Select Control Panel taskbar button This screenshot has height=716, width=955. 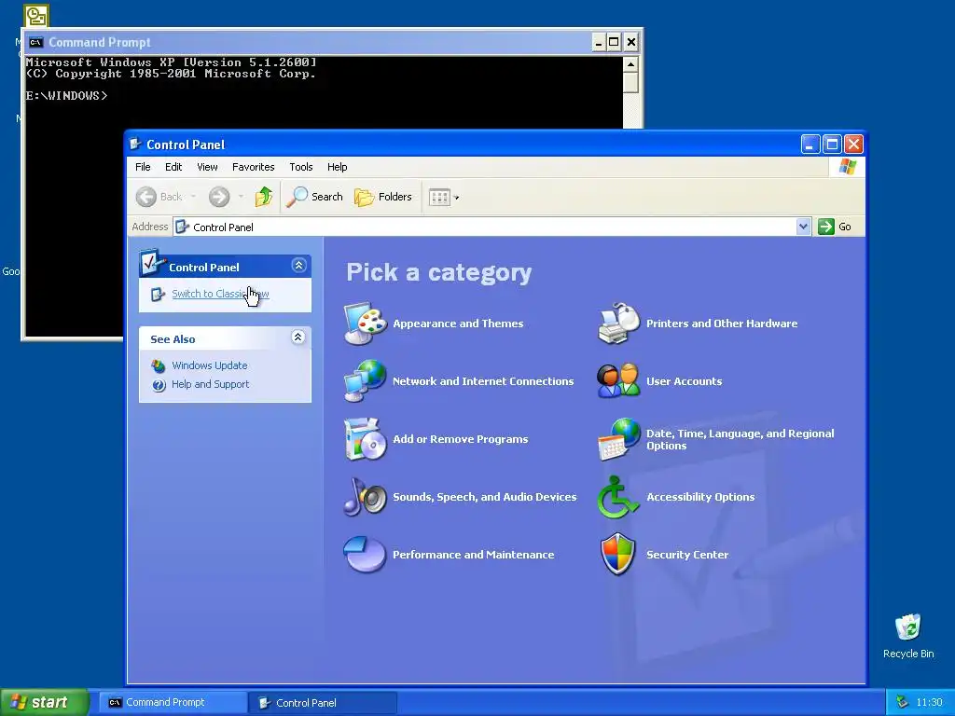click(324, 703)
